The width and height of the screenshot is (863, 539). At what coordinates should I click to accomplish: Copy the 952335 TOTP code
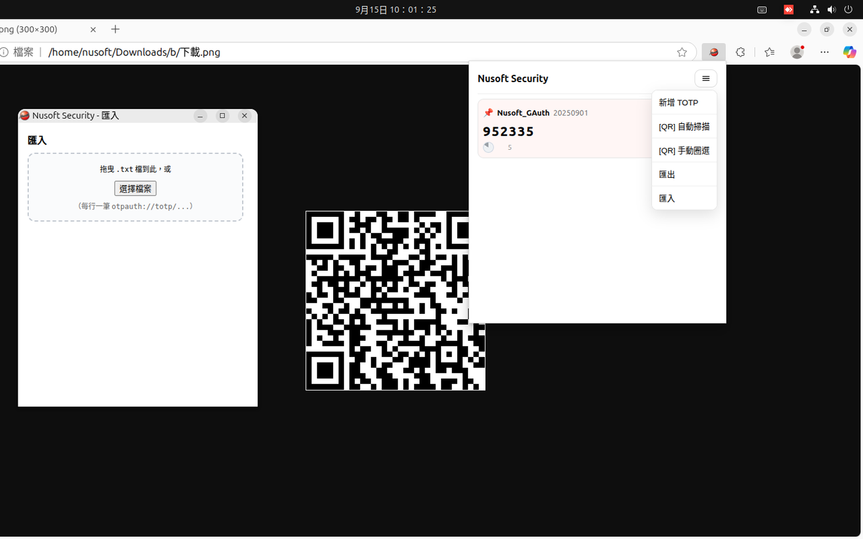pyautogui.click(x=508, y=131)
